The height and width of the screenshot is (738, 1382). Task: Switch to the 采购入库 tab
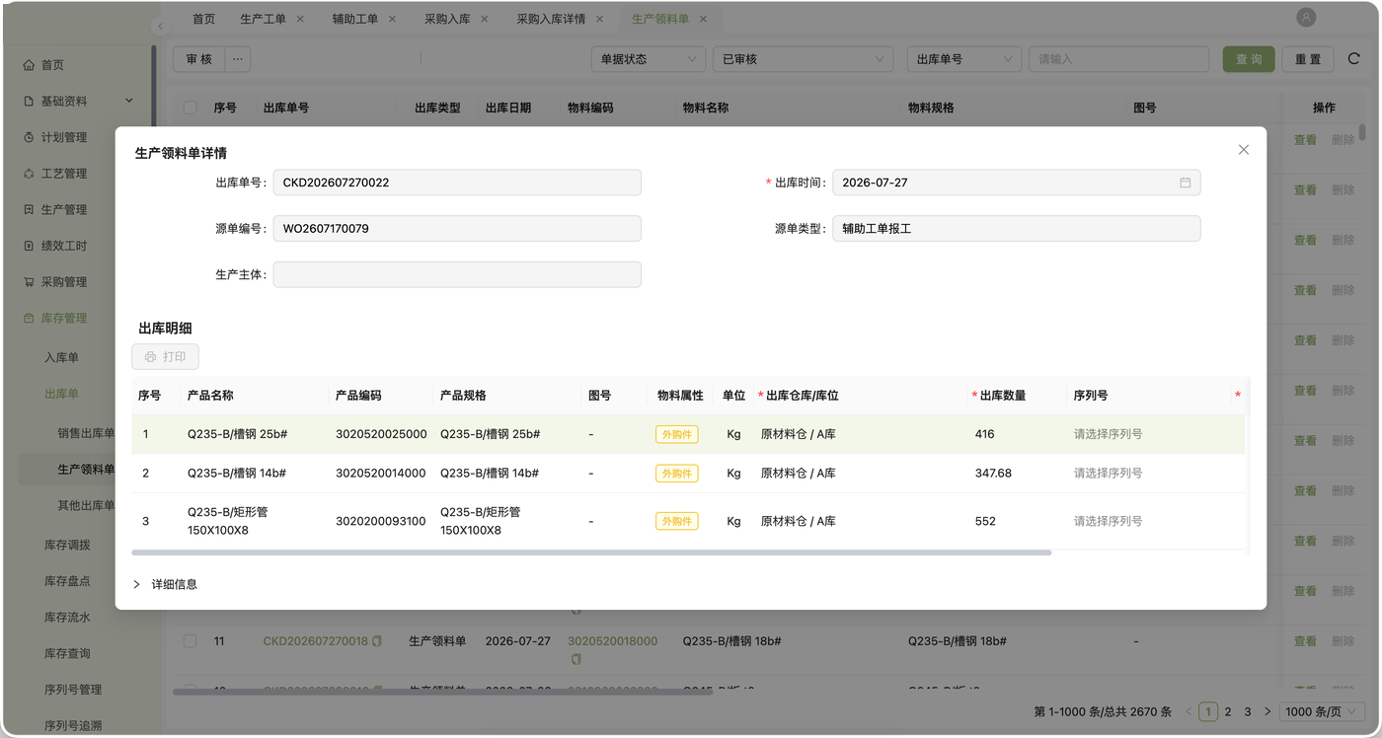point(447,19)
